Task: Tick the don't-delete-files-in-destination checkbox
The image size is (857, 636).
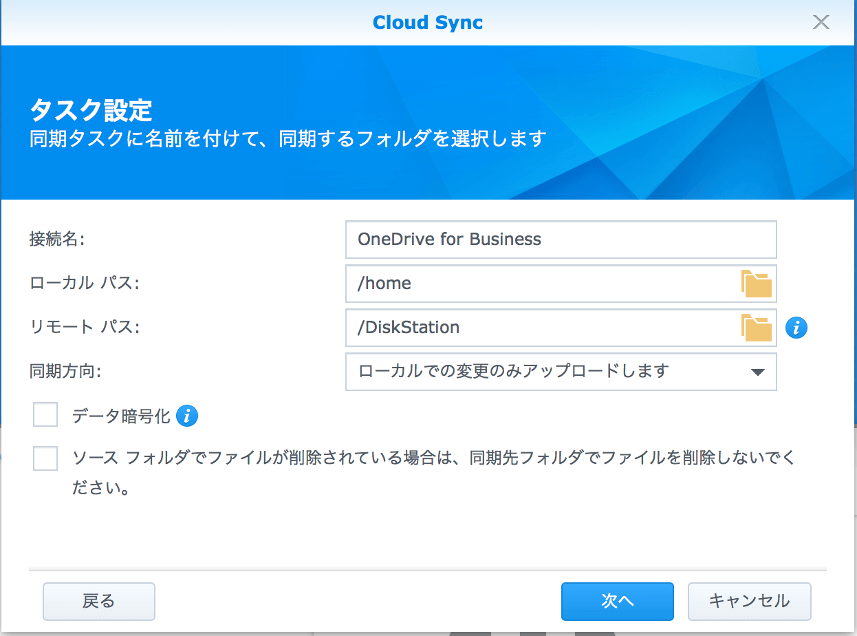Action: (45, 458)
